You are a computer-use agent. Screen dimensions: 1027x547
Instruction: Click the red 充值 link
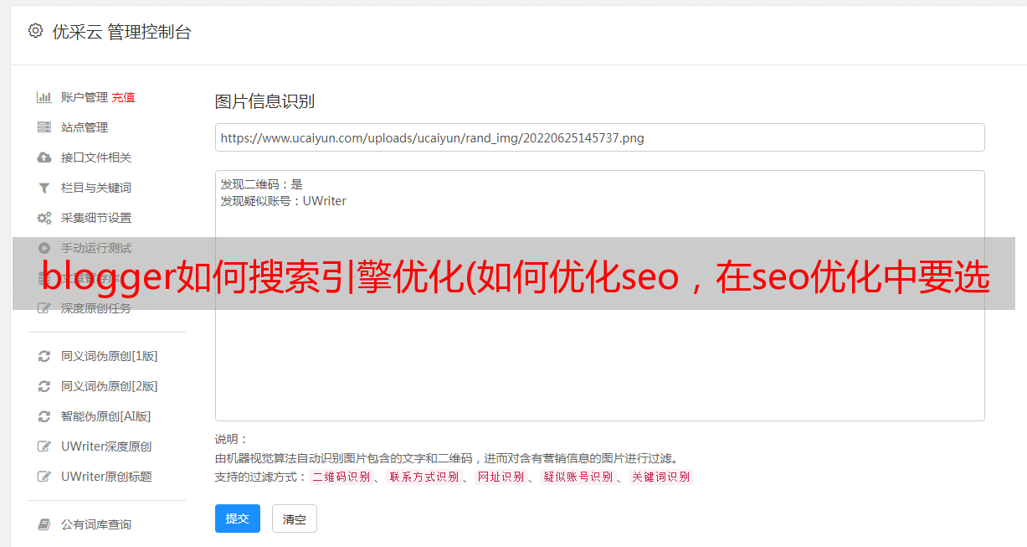(x=123, y=97)
